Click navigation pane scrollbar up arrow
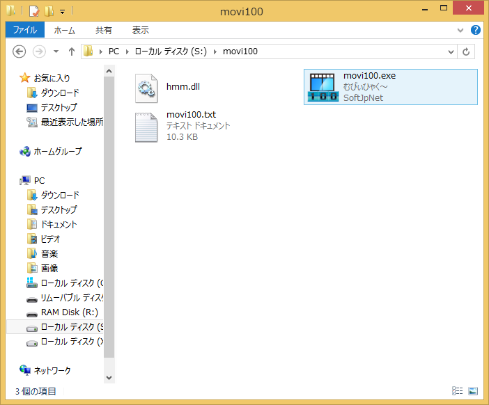The height and width of the screenshot is (405, 489). (x=109, y=72)
